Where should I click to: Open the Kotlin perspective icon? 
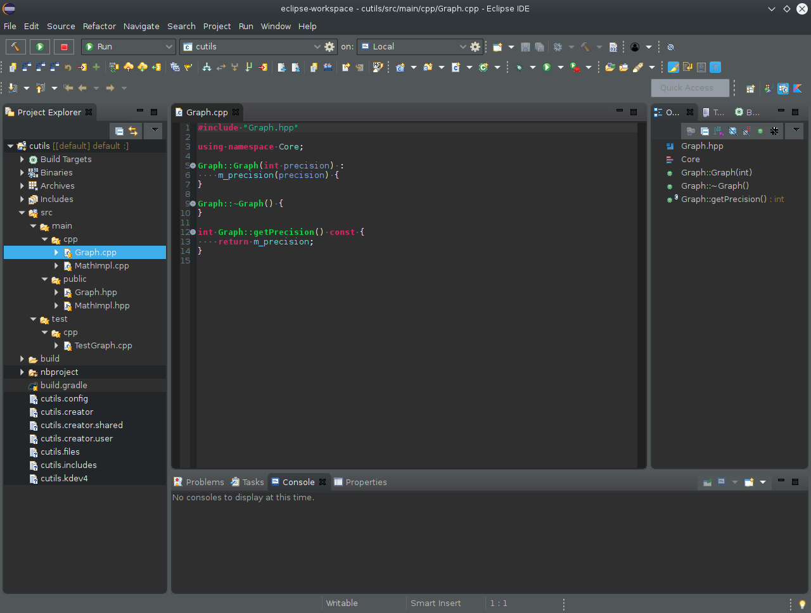coord(798,89)
